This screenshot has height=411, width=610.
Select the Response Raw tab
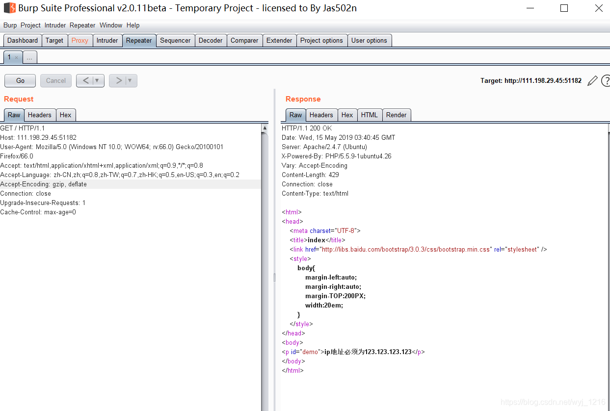click(296, 115)
